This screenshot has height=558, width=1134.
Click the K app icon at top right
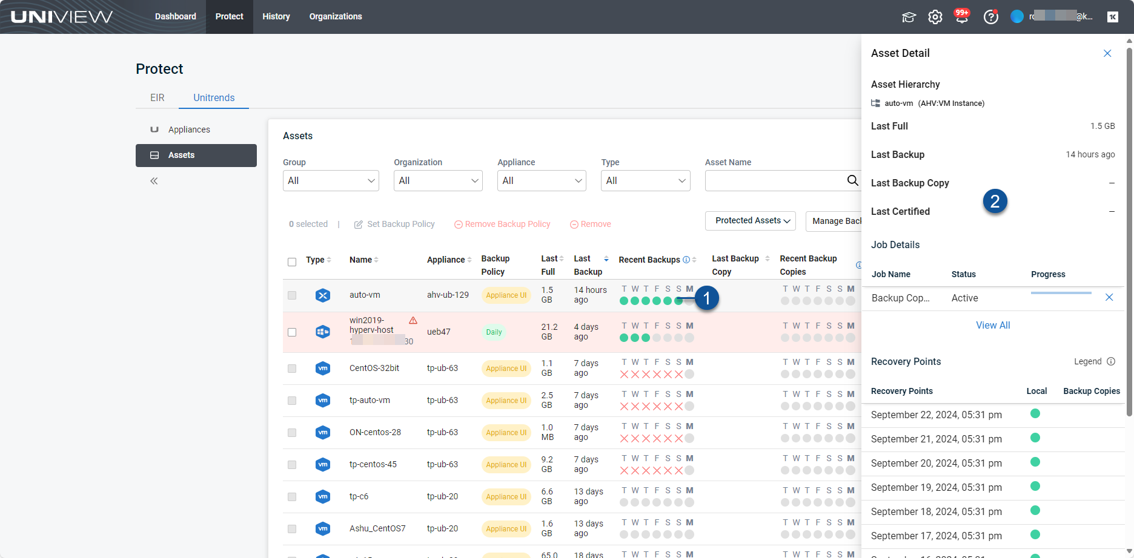tap(1113, 17)
